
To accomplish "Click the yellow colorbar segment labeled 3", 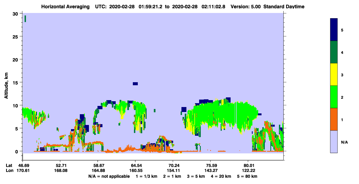I will coord(334,74).
